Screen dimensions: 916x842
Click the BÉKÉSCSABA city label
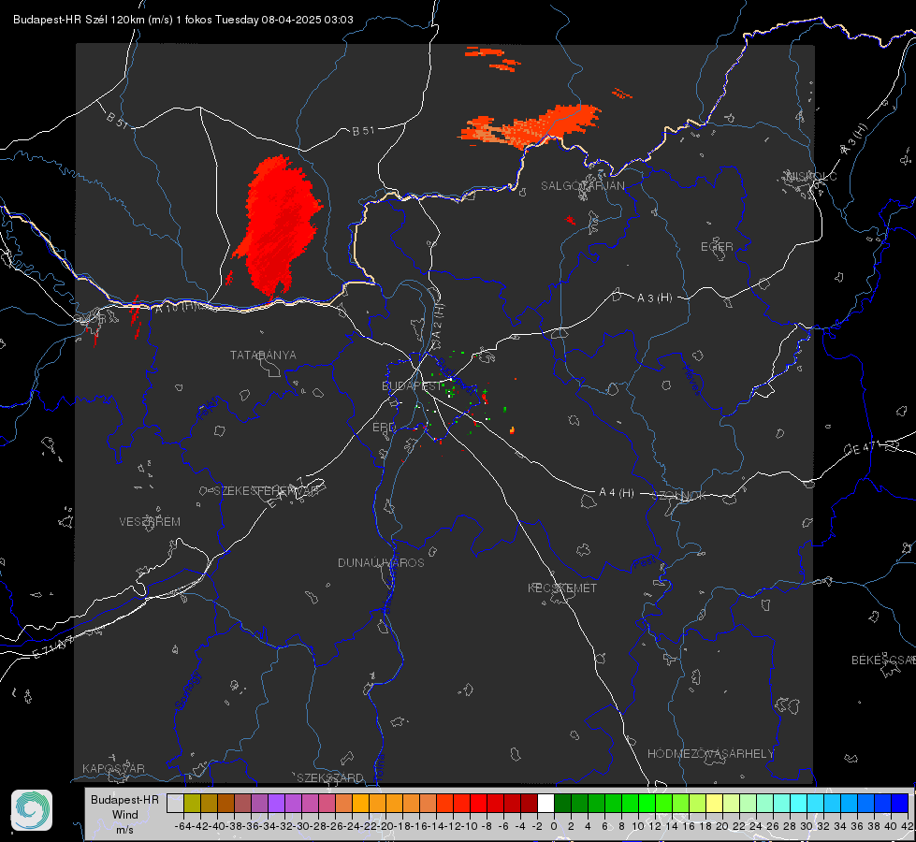coord(883,661)
